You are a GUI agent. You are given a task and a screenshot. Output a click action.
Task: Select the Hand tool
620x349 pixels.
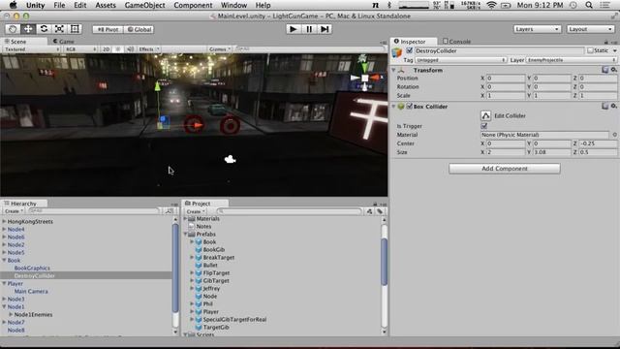(x=13, y=29)
